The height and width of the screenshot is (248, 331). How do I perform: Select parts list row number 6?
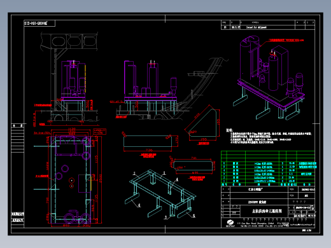pyautogui.click(x=268, y=163)
